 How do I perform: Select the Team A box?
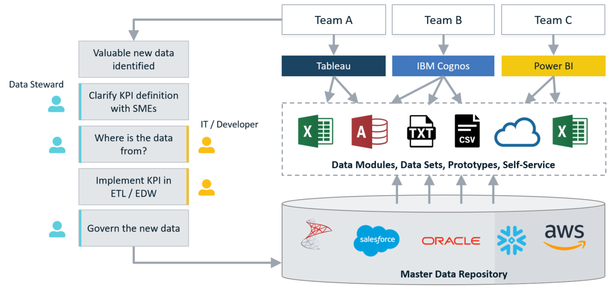[x=333, y=20]
